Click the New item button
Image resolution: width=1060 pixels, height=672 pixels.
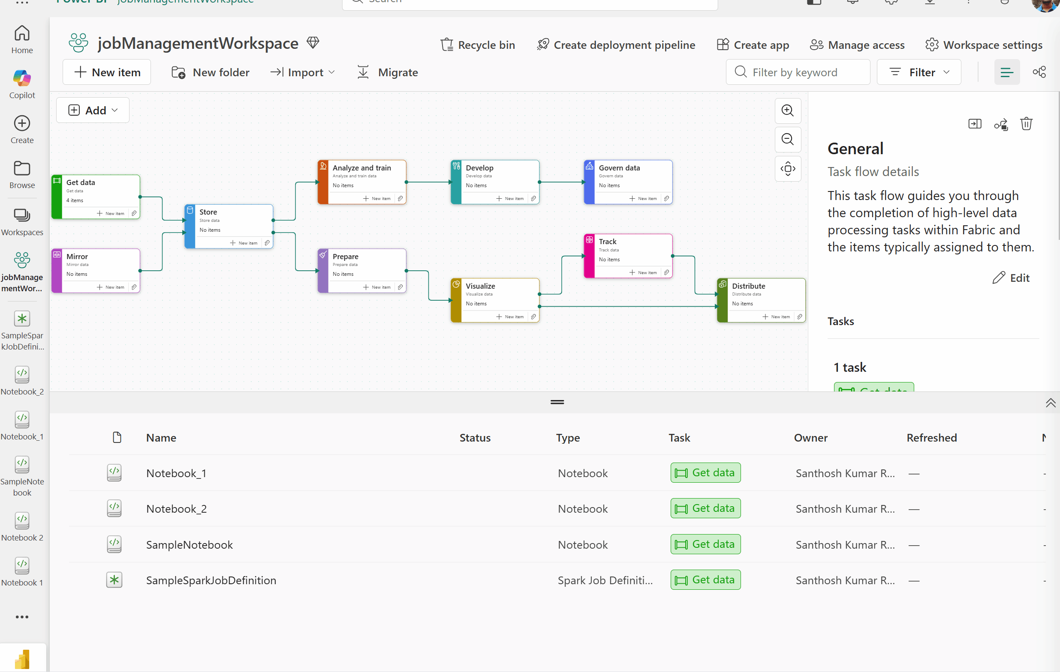106,72
